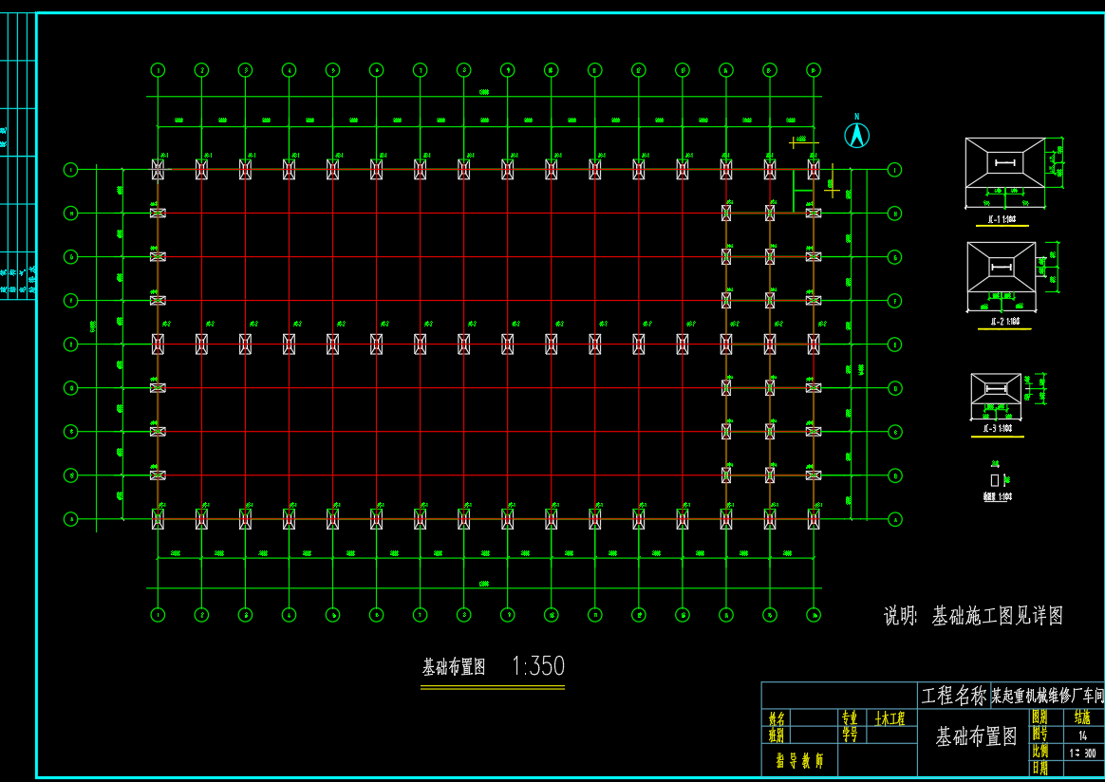Select top grid axis bubble number 1

tap(158, 69)
